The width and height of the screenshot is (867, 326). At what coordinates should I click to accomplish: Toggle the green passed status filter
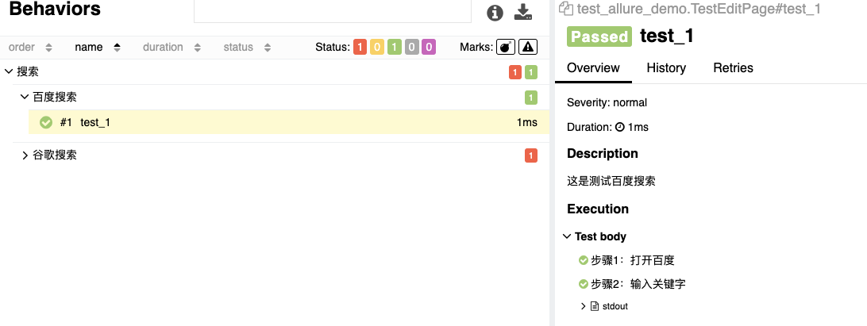pos(395,47)
